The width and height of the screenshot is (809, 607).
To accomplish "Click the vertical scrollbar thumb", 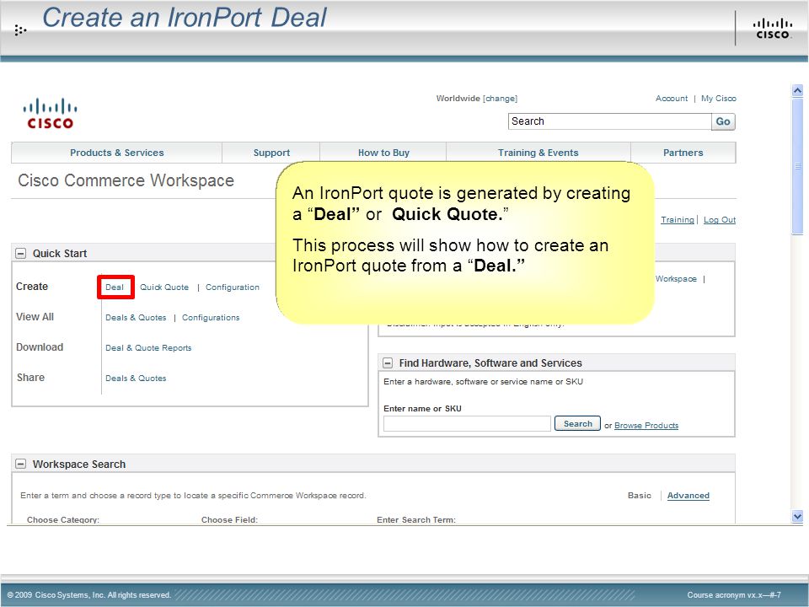I will pyautogui.click(x=797, y=166).
